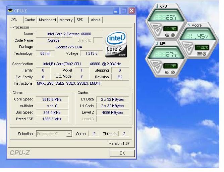Click the Technology value 65 nm
This screenshot has width=224, height=172.
point(45,53)
